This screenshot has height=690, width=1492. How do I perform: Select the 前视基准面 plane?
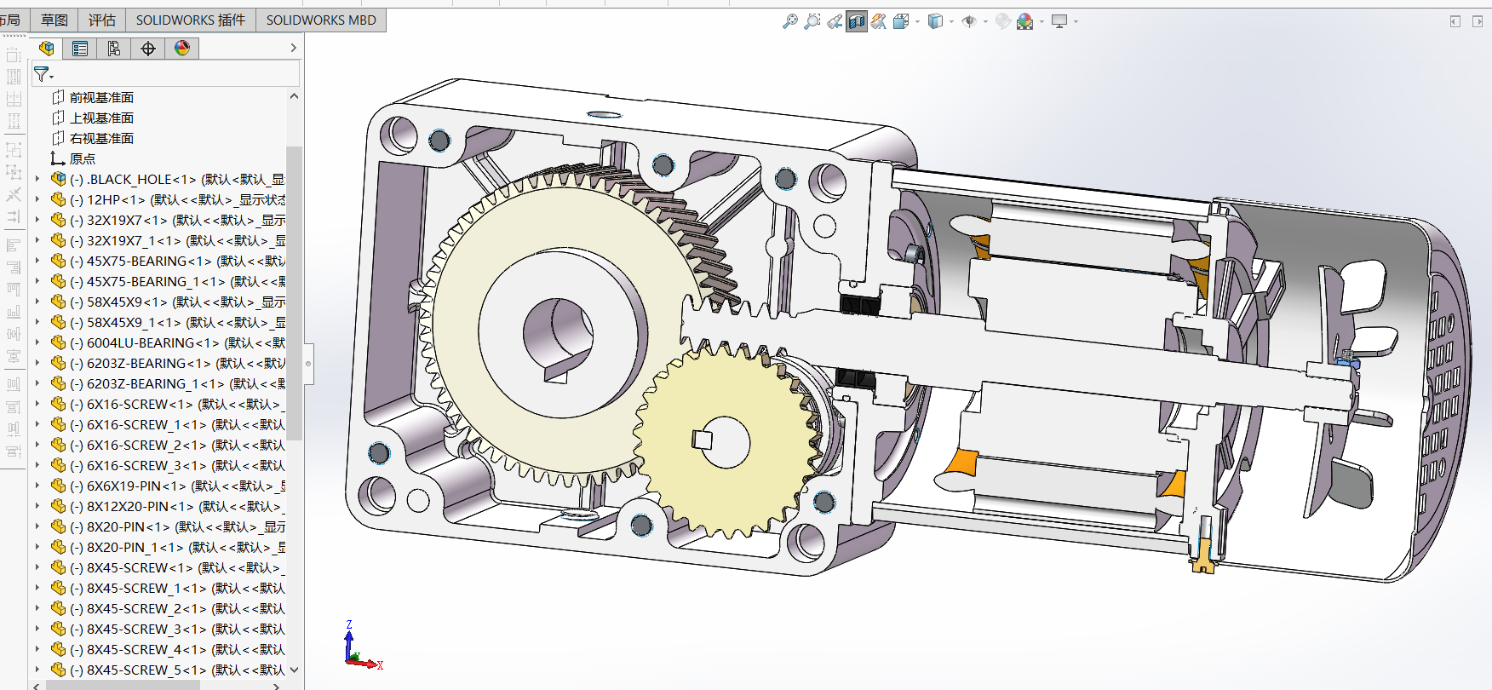click(x=101, y=98)
